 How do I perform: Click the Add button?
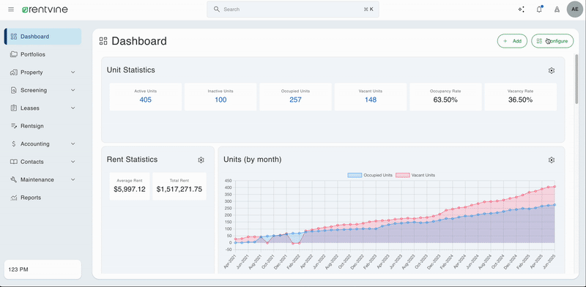tap(512, 41)
